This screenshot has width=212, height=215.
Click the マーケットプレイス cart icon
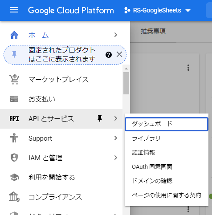(14, 79)
